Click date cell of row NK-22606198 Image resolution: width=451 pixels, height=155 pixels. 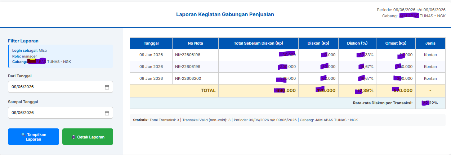point(151,55)
